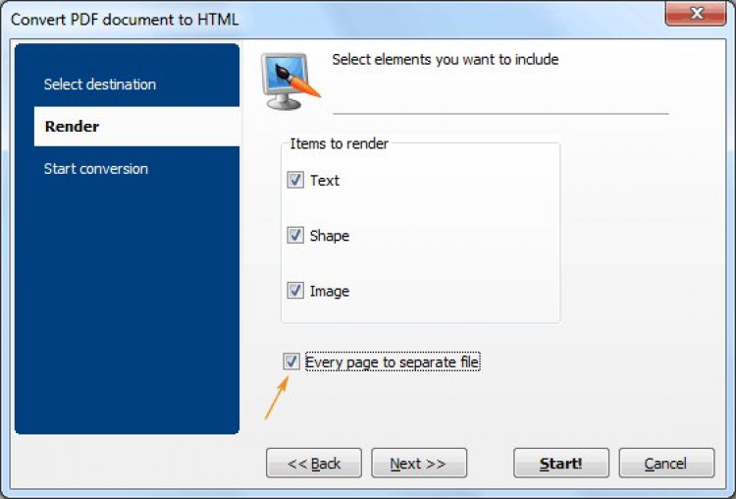Click the 'Shape' label text
Viewport: 736px width, 499px height.
pyautogui.click(x=330, y=236)
